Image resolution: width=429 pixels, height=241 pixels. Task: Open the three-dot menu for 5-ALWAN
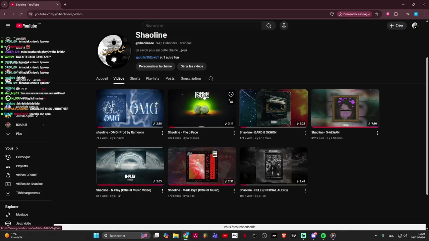[377, 133]
